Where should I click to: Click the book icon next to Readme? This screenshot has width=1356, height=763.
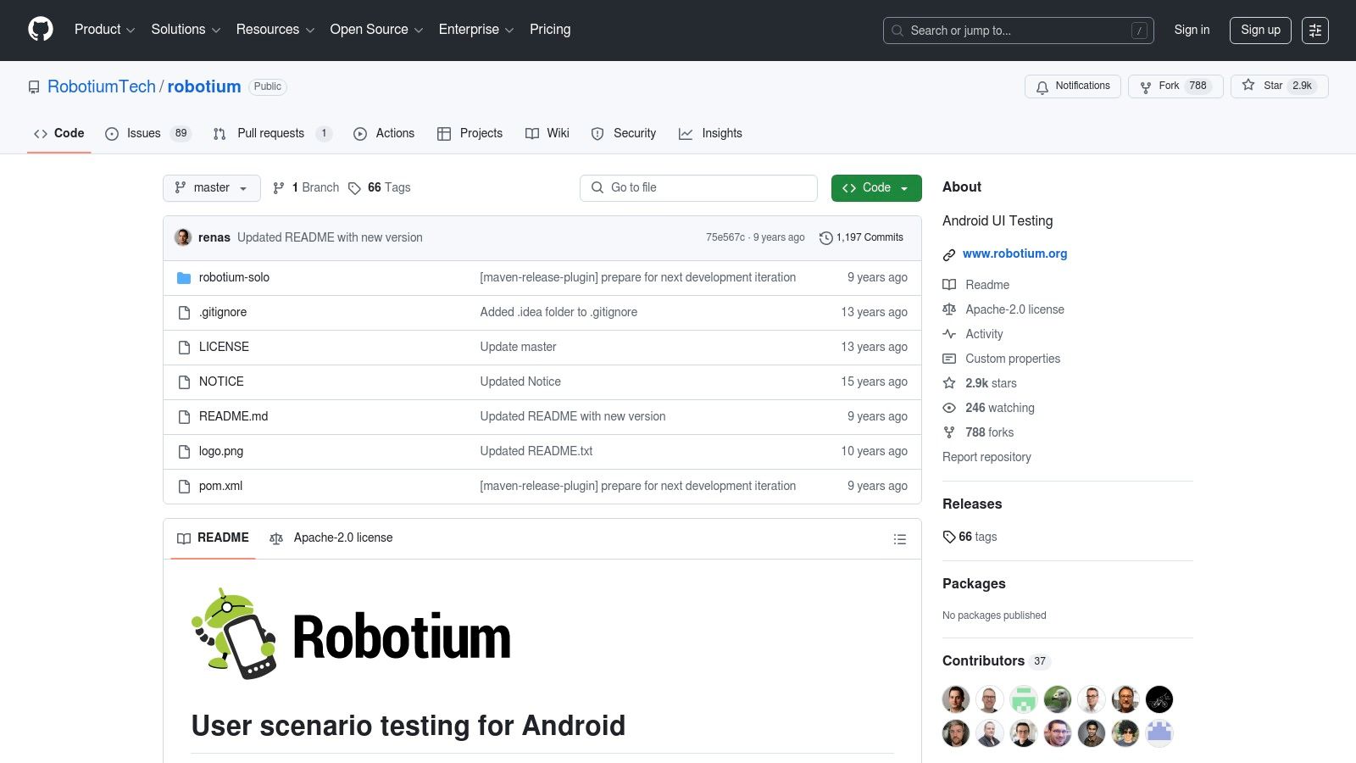coord(949,285)
